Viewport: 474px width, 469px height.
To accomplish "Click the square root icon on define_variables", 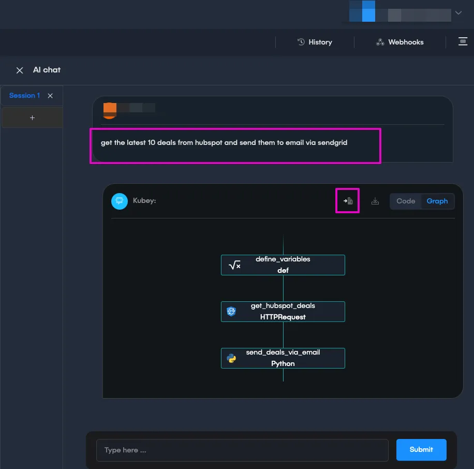I will pyautogui.click(x=234, y=265).
